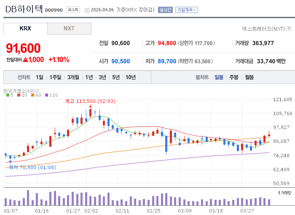This screenshot has height=215, width=295.
Task: Click the trading value 33,740 백만
Action: [271, 61]
